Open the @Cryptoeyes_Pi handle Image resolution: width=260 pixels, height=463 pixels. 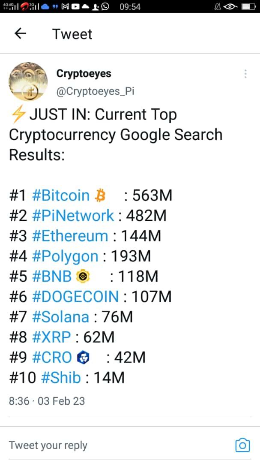(96, 91)
